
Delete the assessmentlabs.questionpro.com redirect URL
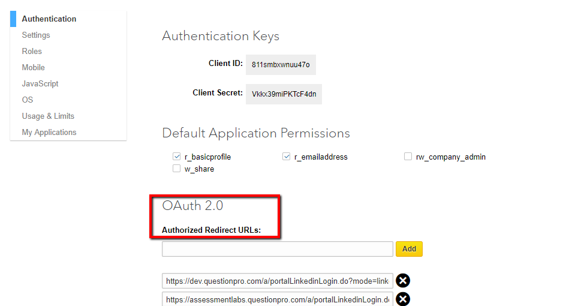[x=403, y=299]
